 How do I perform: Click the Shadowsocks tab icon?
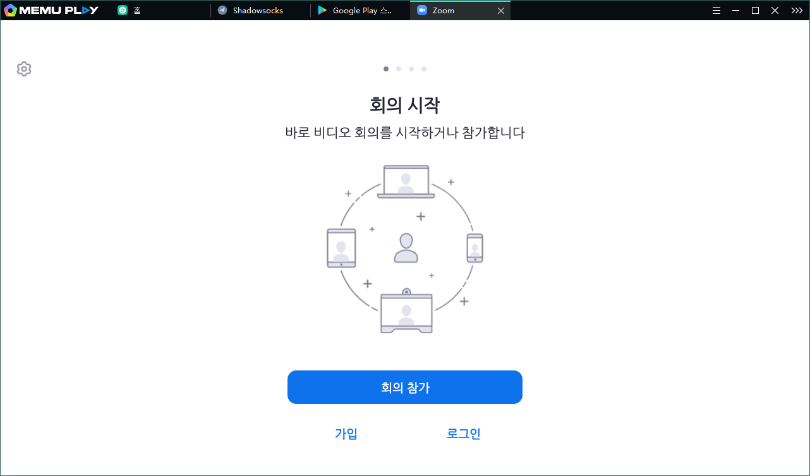222,10
